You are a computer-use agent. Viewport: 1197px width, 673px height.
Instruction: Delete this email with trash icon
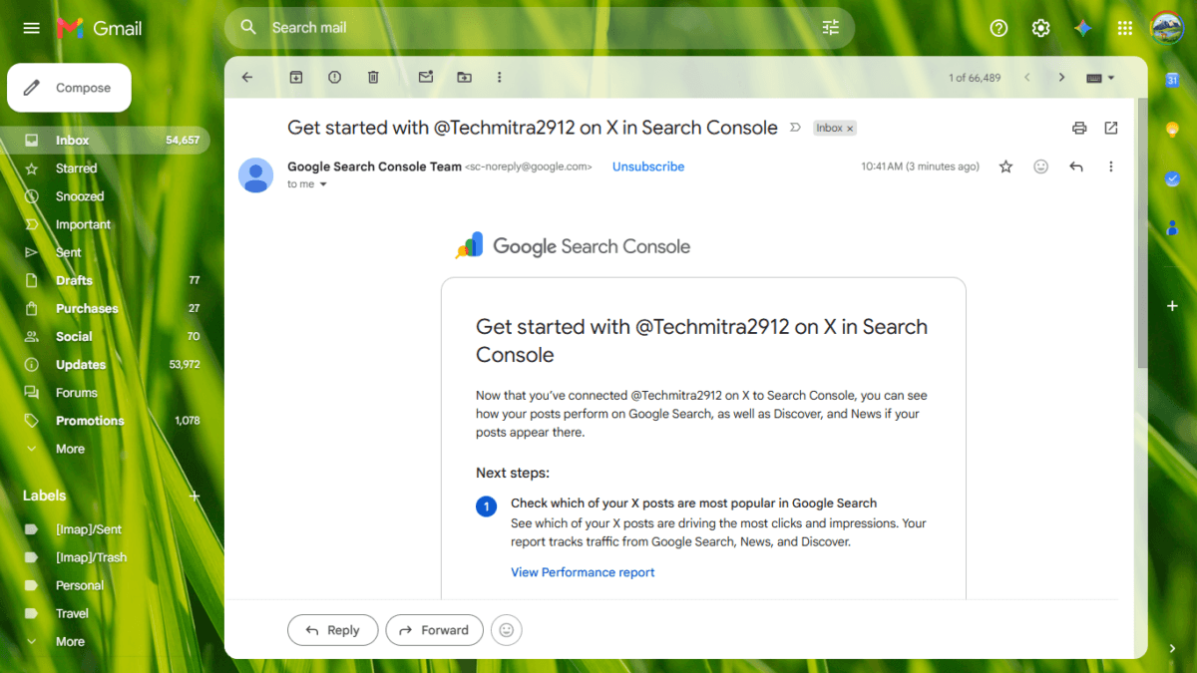(373, 77)
